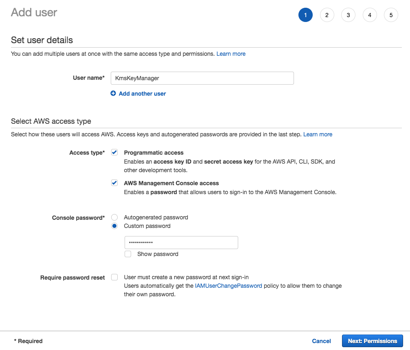410x350 pixels.
Task: Click the plus icon beside Add another user
Action: 113,93
